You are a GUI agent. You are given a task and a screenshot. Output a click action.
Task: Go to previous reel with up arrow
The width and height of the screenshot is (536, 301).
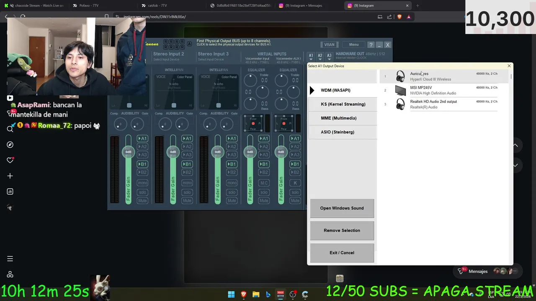point(515,145)
